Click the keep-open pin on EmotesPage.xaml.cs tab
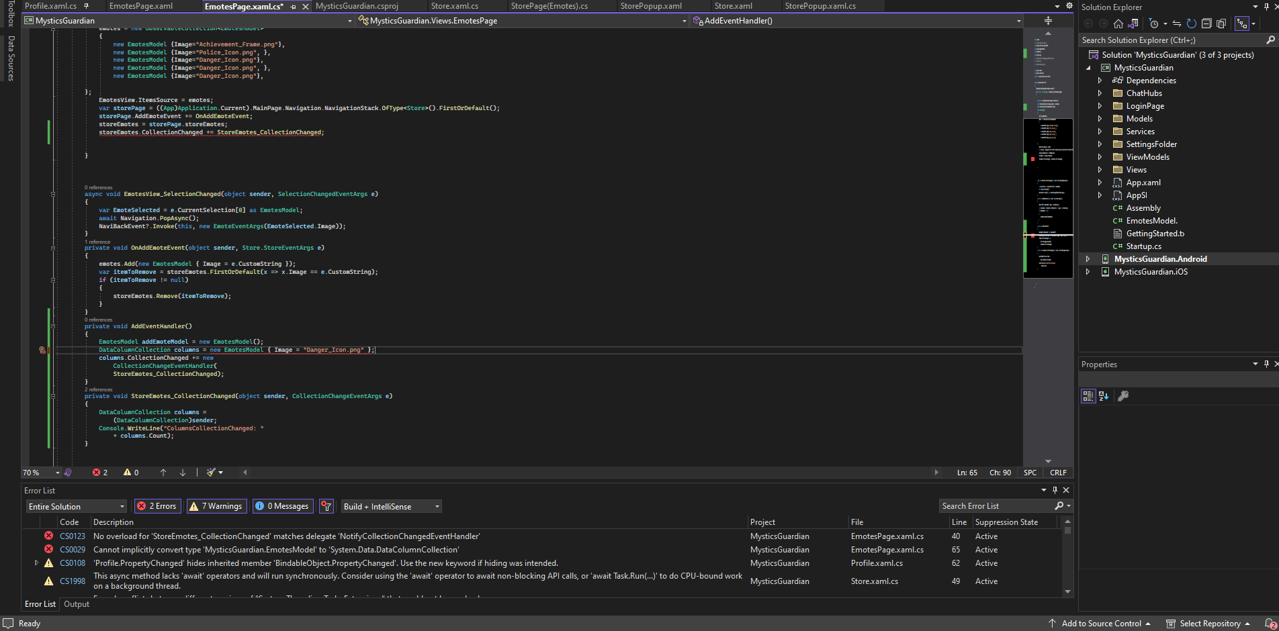This screenshot has height=631, width=1279. (x=294, y=7)
